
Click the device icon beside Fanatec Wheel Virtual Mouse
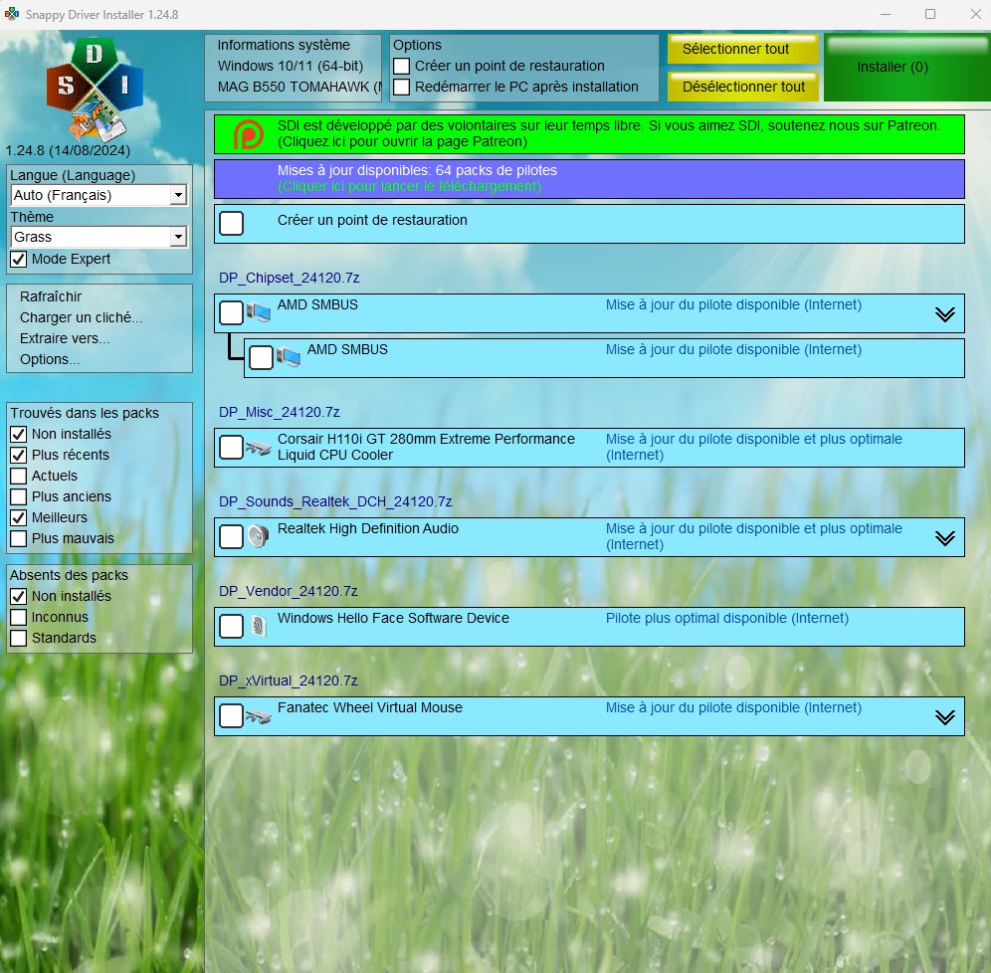click(x=258, y=716)
